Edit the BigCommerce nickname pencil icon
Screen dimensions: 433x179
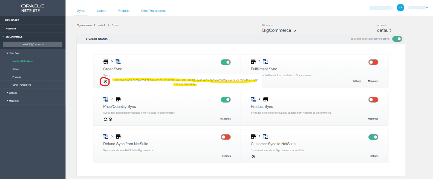coord(295,31)
